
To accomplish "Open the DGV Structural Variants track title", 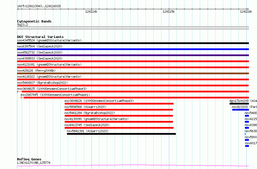I will pos(40,37).
